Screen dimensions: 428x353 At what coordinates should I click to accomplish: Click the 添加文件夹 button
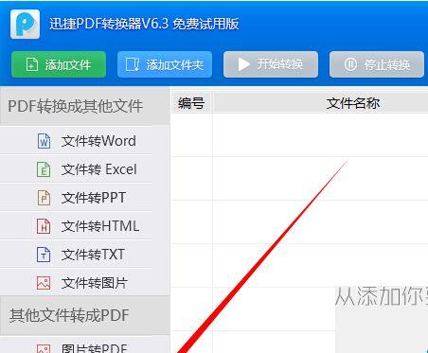pyautogui.click(x=165, y=64)
